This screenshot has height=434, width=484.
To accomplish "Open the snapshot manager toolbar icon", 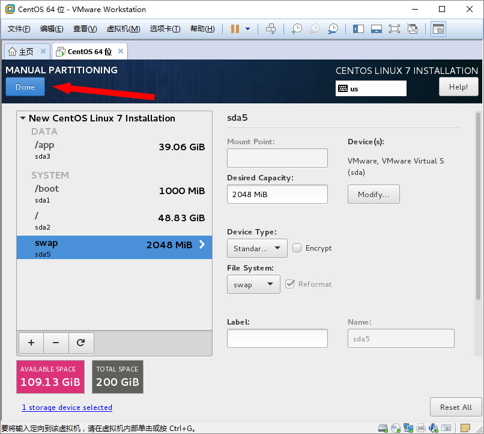I will coord(333,29).
